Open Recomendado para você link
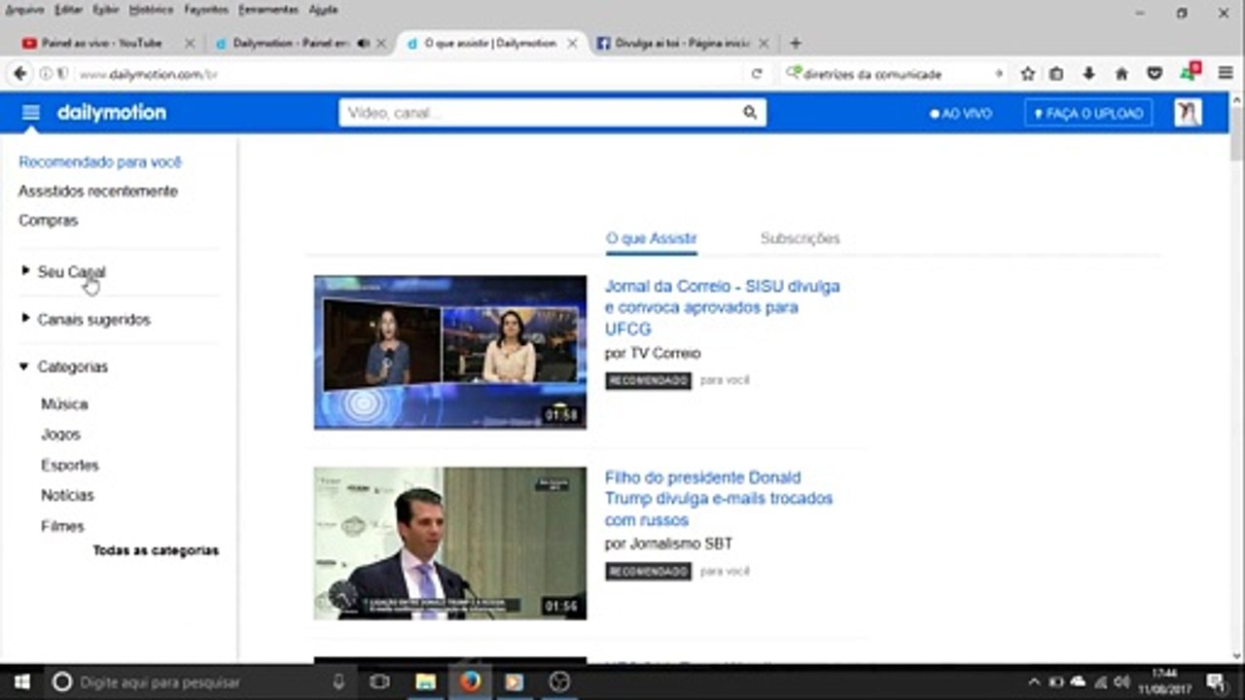Viewport: 1245px width, 700px height. (x=100, y=162)
